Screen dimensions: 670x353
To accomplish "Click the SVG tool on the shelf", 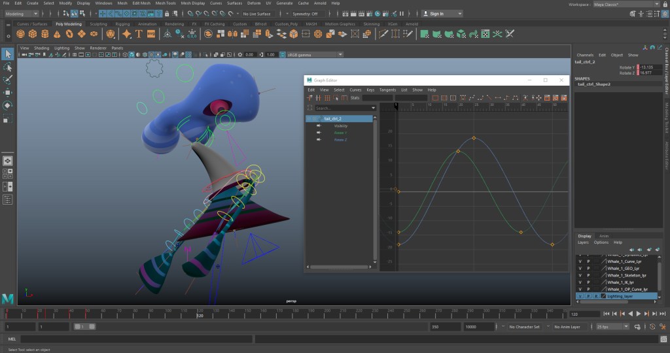I will (151, 34).
